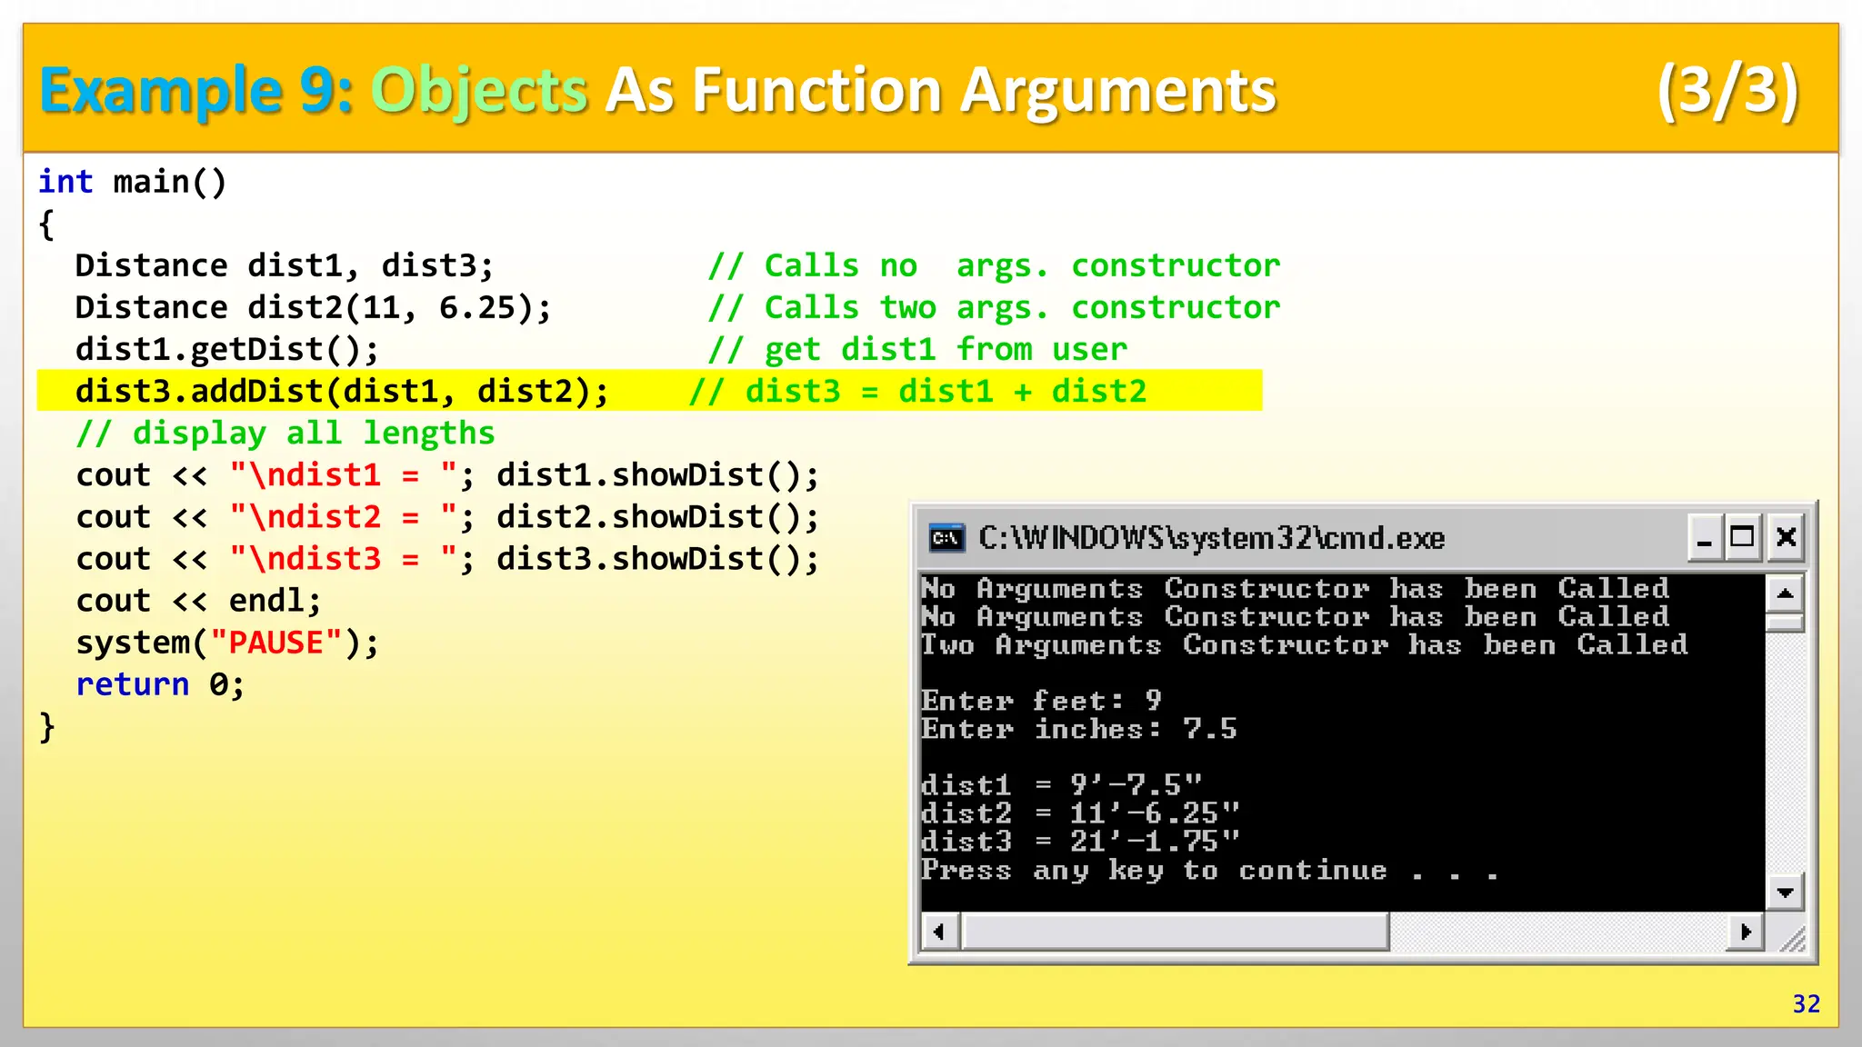Click the (3/3) part indicator in the header
The width and height of the screenshot is (1862, 1047).
pos(1727,90)
